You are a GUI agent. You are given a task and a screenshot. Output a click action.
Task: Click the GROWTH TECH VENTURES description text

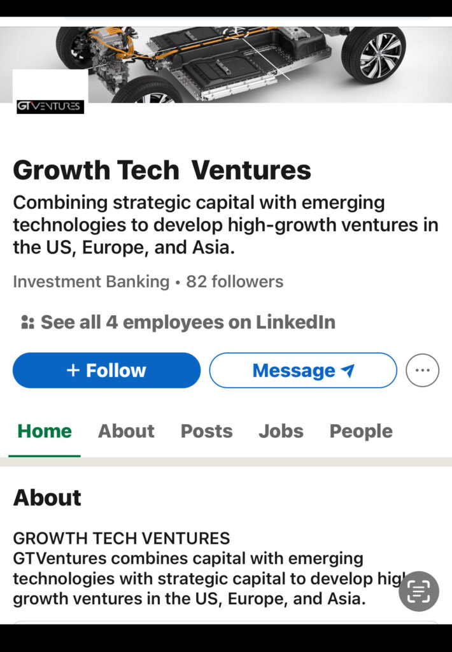(121, 538)
